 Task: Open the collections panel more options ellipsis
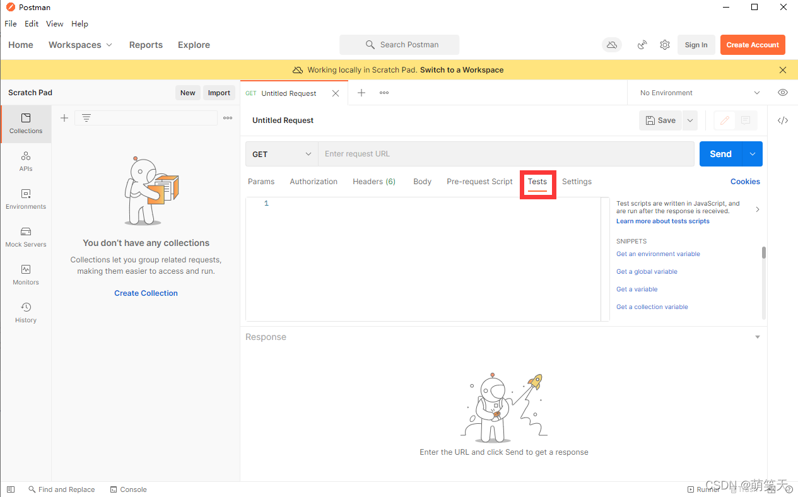tap(228, 118)
